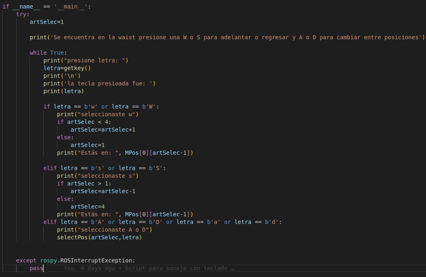The height and width of the screenshot is (277, 426).
Task: Click the "pass" statement
Action: [36, 268]
